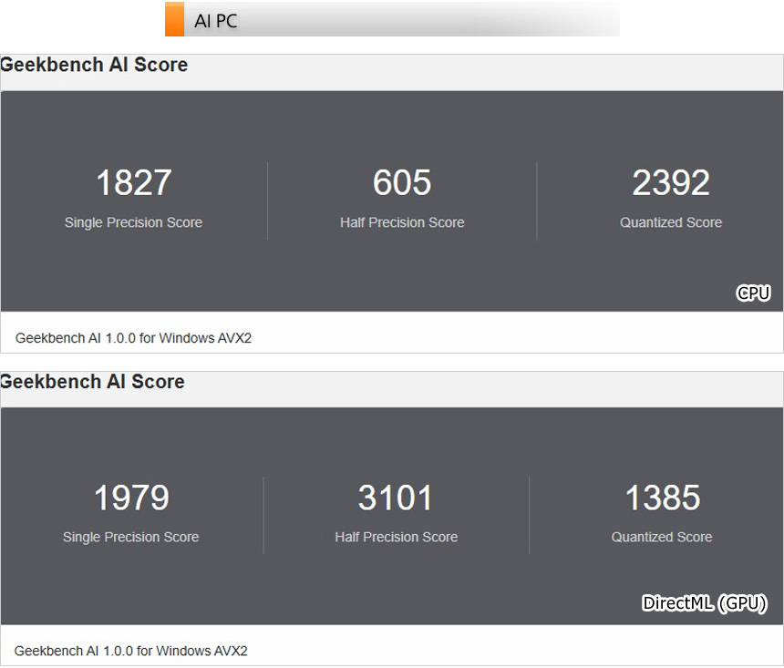Viewport: 784px width, 668px height.
Task: Select the AI PC header title
Action: 216,21
